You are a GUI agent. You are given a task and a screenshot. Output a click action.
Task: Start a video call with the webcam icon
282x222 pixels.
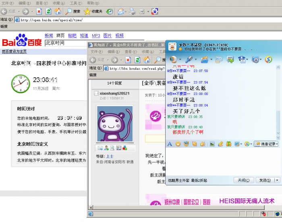click(173, 59)
